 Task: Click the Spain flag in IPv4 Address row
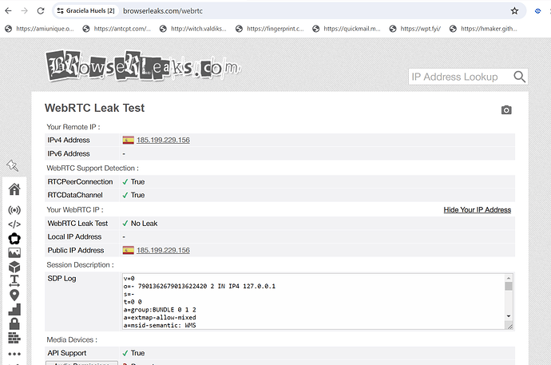(x=129, y=140)
